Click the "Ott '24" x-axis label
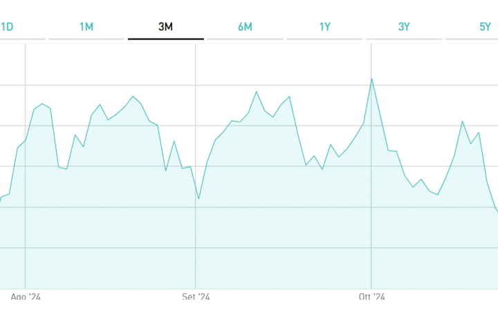 371,297
